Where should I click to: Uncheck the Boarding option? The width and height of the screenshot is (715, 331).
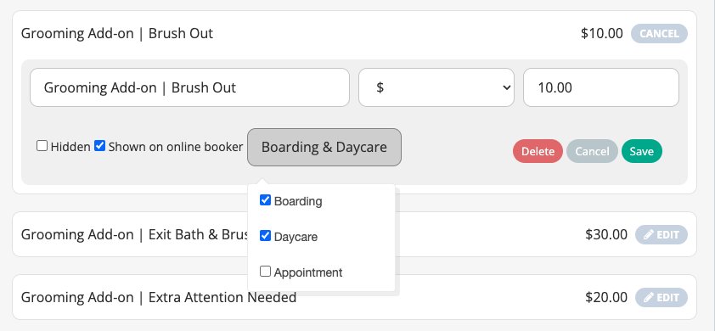266,200
